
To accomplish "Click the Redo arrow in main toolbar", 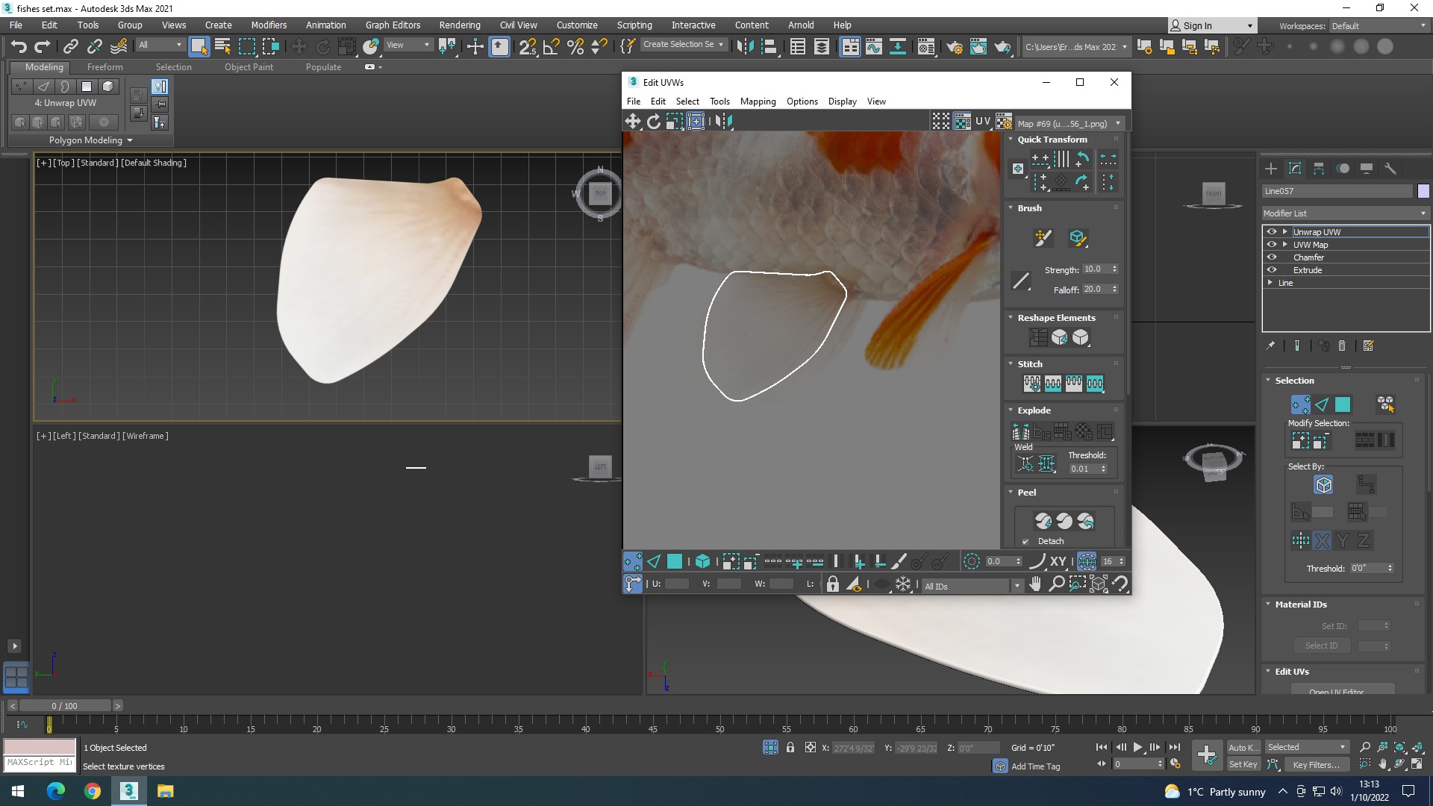I will click(x=43, y=46).
